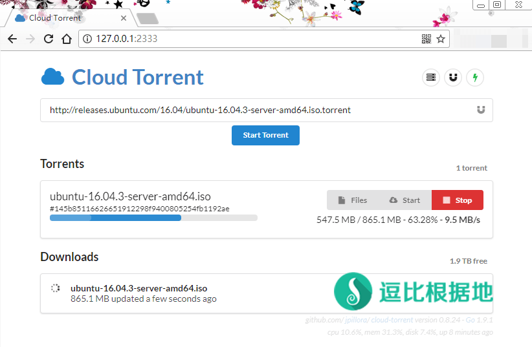Click the blue cloud logo
The image size is (532, 347).
52,77
